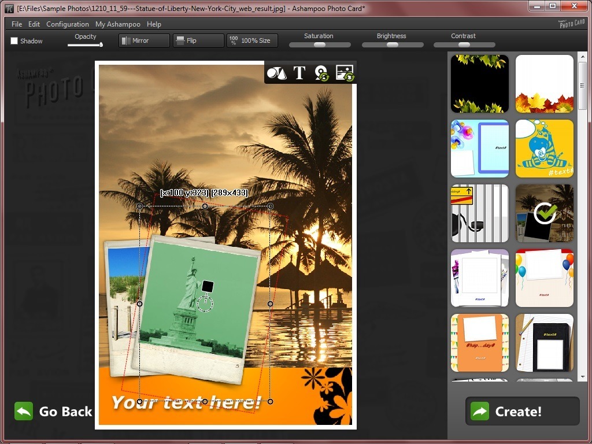Screen dimensions: 592x444
Task: Click the replace background image icon
Action: click(x=345, y=73)
